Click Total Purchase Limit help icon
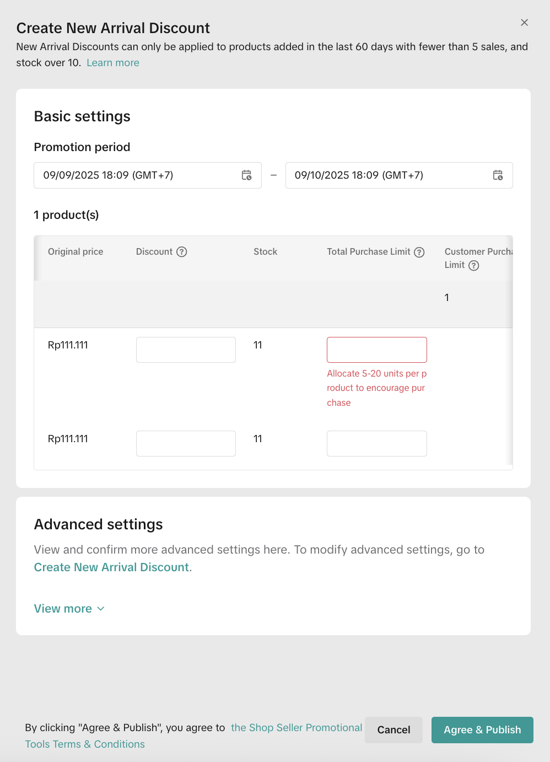The height and width of the screenshot is (762, 550). click(x=419, y=252)
